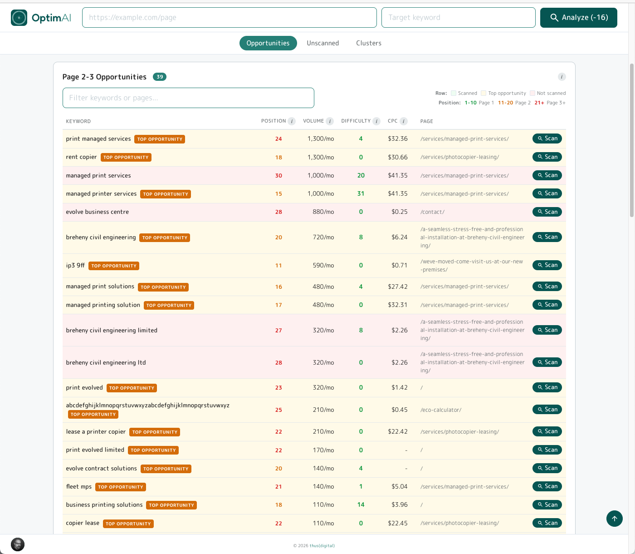Click the /contact/ page path
The width and height of the screenshot is (635, 554).
click(x=432, y=212)
